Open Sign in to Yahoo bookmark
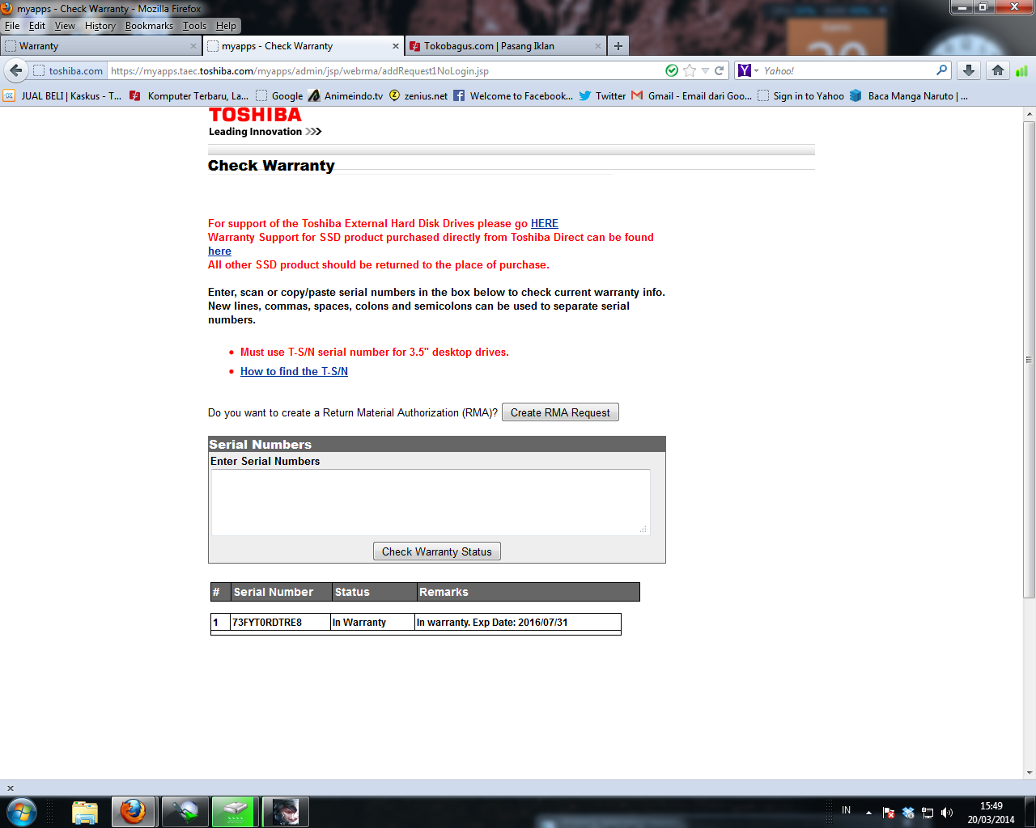Image resolution: width=1036 pixels, height=828 pixels. coord(800,95)
